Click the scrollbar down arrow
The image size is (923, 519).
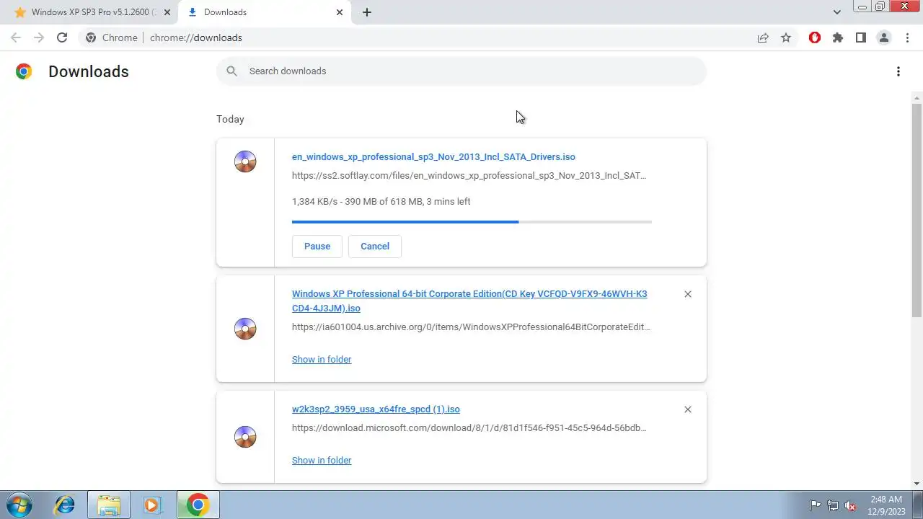pyautogui.click(x=917, y=484)
